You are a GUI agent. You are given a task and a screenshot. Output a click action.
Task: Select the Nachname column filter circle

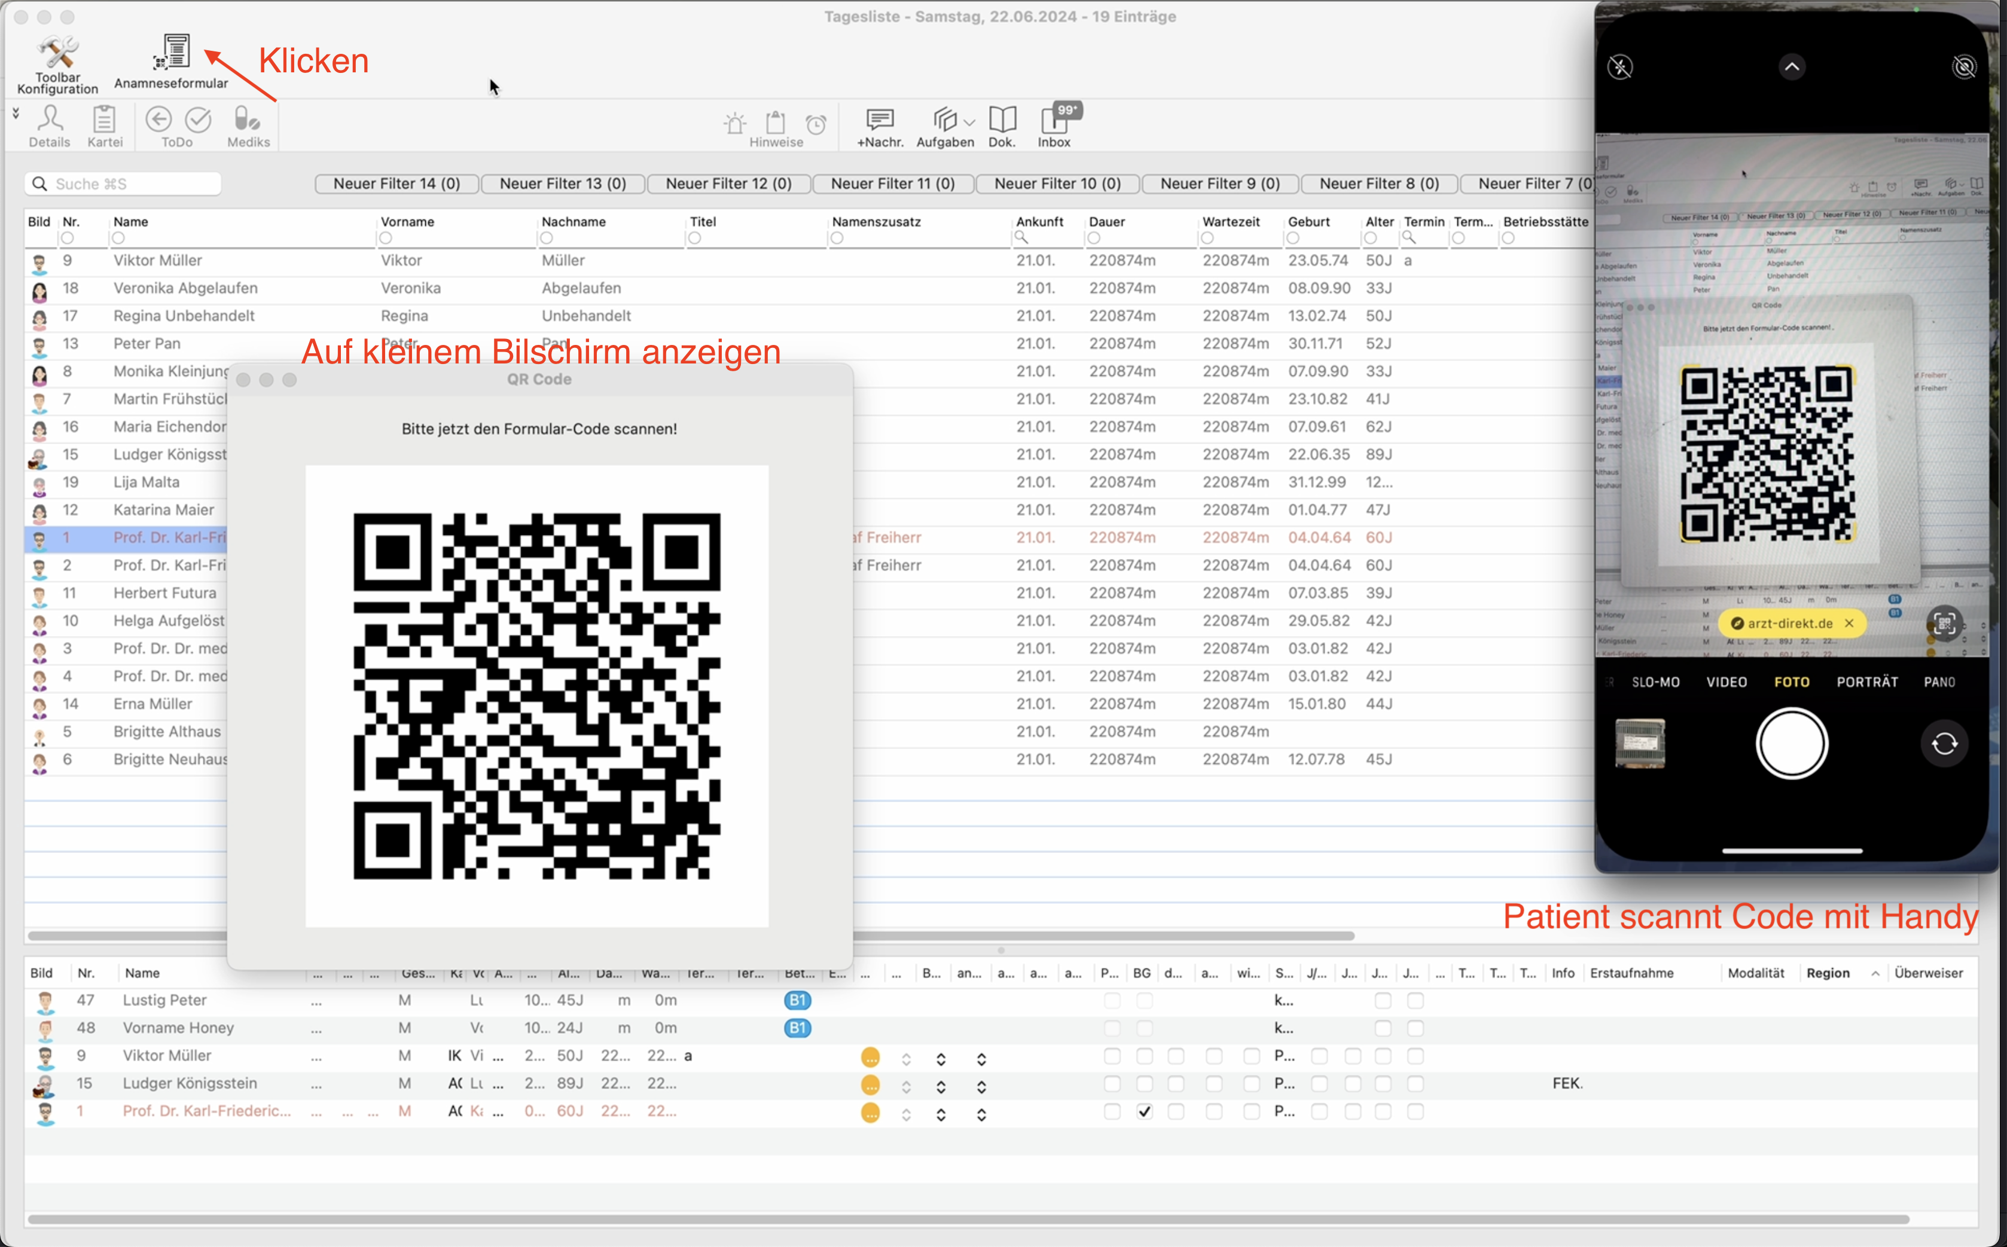pyautogui.click(x=546, y=239)
